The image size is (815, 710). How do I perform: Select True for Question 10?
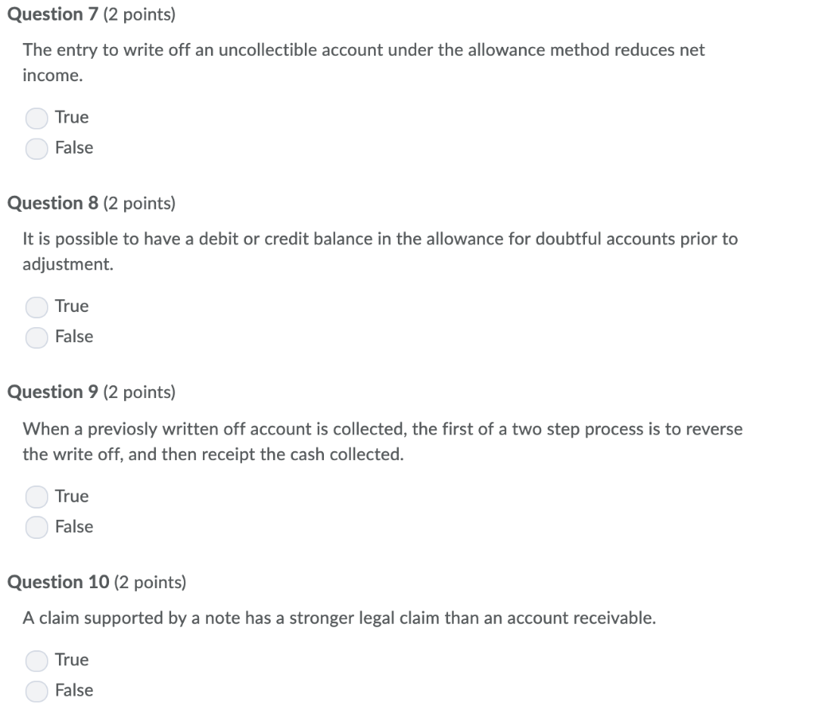pos(36,660)
